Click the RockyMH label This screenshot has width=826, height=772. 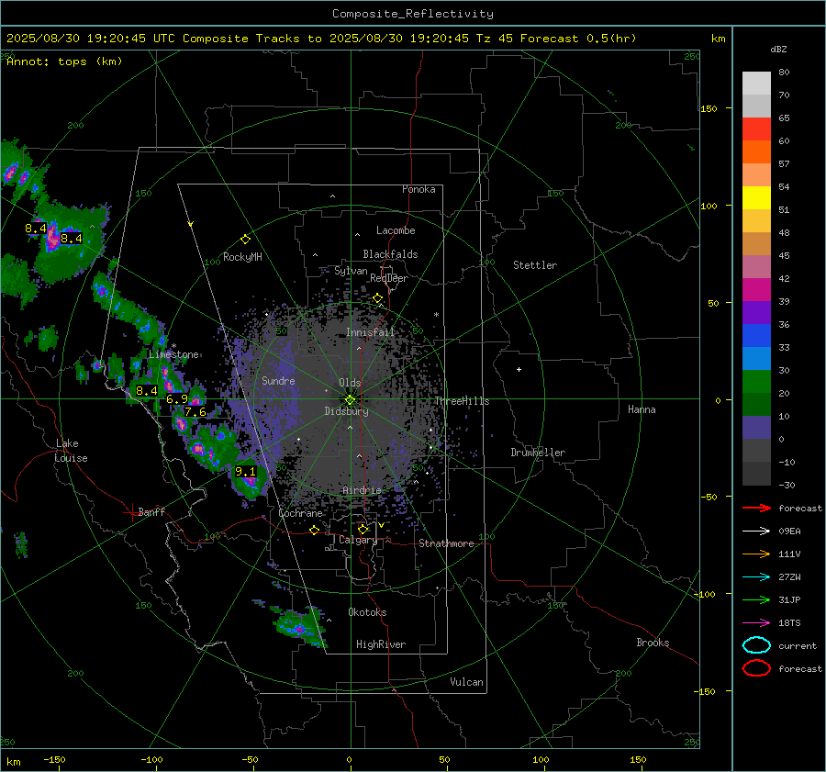[242, 257]
